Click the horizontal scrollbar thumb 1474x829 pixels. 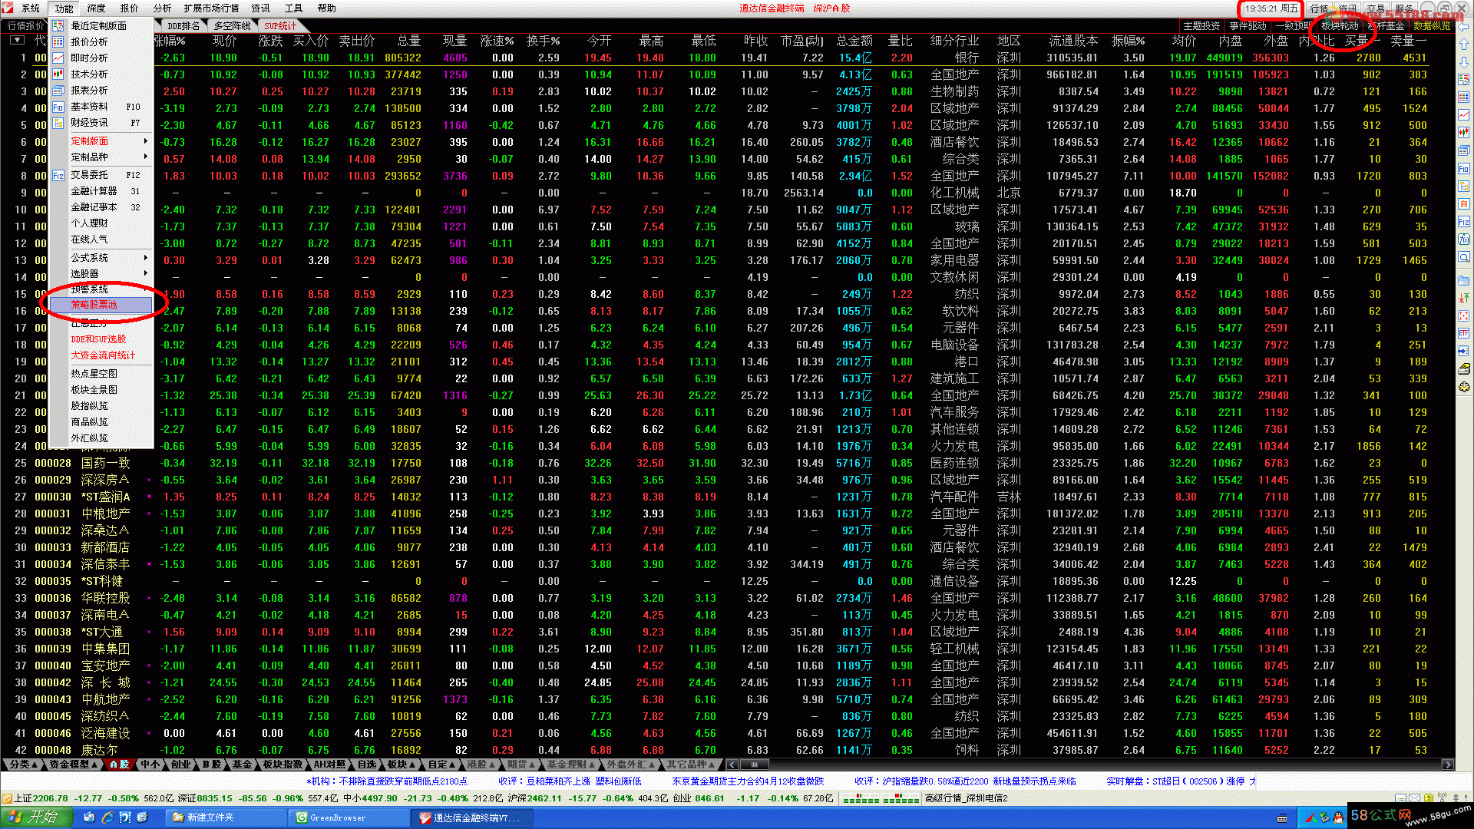(x=755, y=765)
